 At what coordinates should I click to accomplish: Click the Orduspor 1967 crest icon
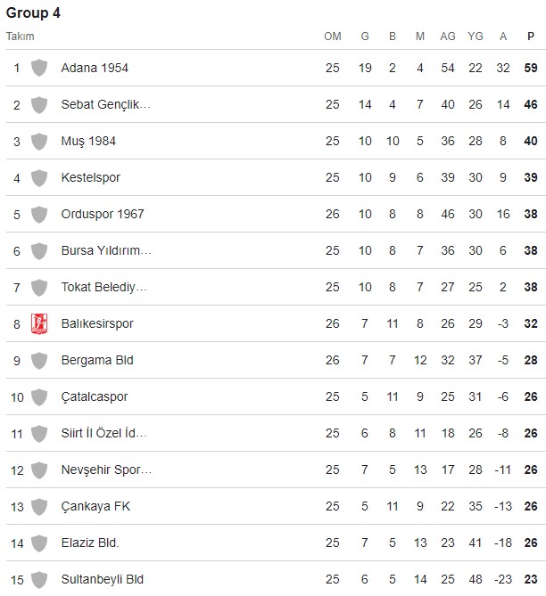[38, 214]
